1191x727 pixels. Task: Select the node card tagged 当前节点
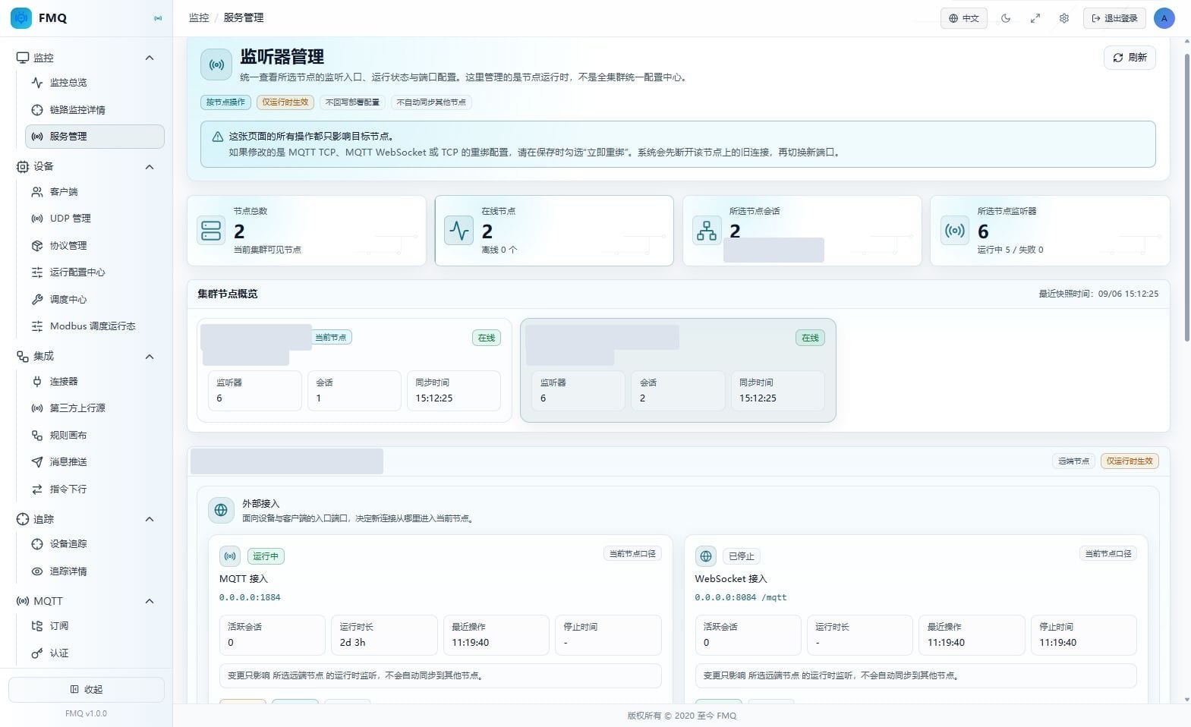354,370
